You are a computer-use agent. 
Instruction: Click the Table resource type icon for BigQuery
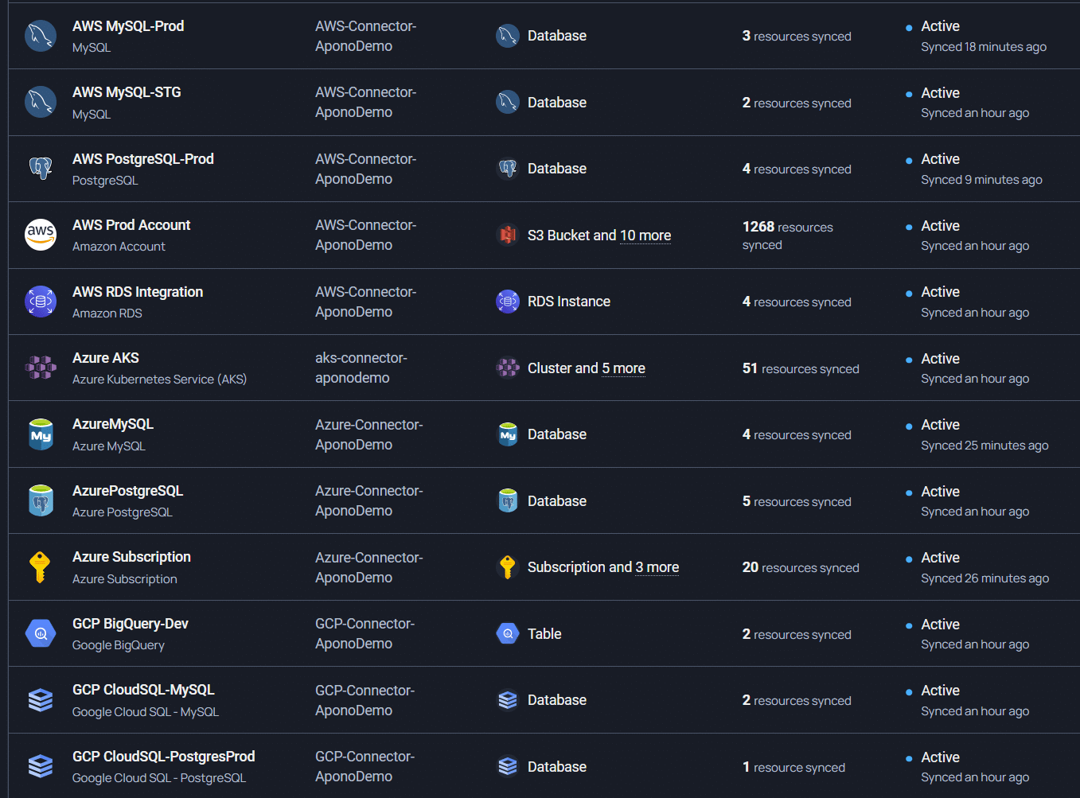click(x=508, y=633)
